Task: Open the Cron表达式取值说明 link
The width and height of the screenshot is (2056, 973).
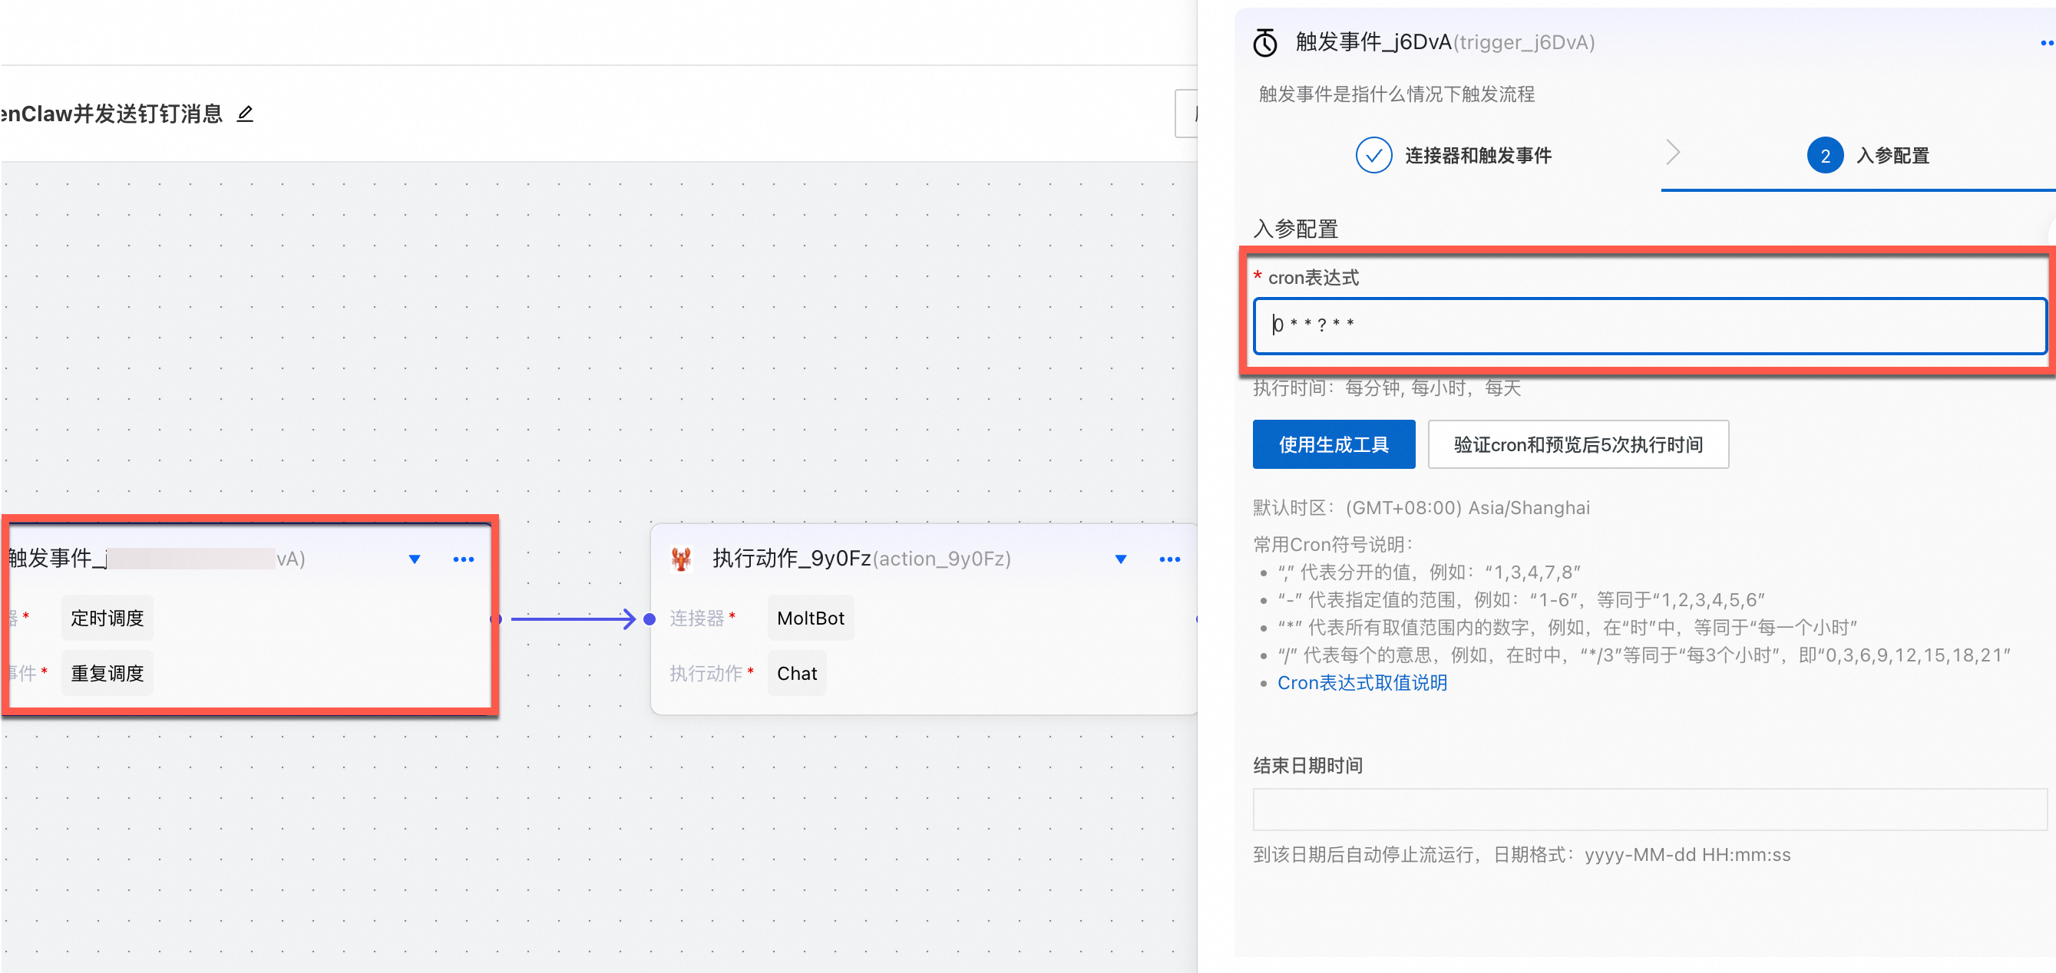Action: (1362, 683)
